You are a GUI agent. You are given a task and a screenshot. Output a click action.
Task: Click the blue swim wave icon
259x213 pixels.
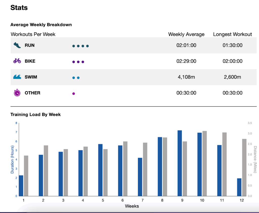pyautogui.click(x=17, y=77)
